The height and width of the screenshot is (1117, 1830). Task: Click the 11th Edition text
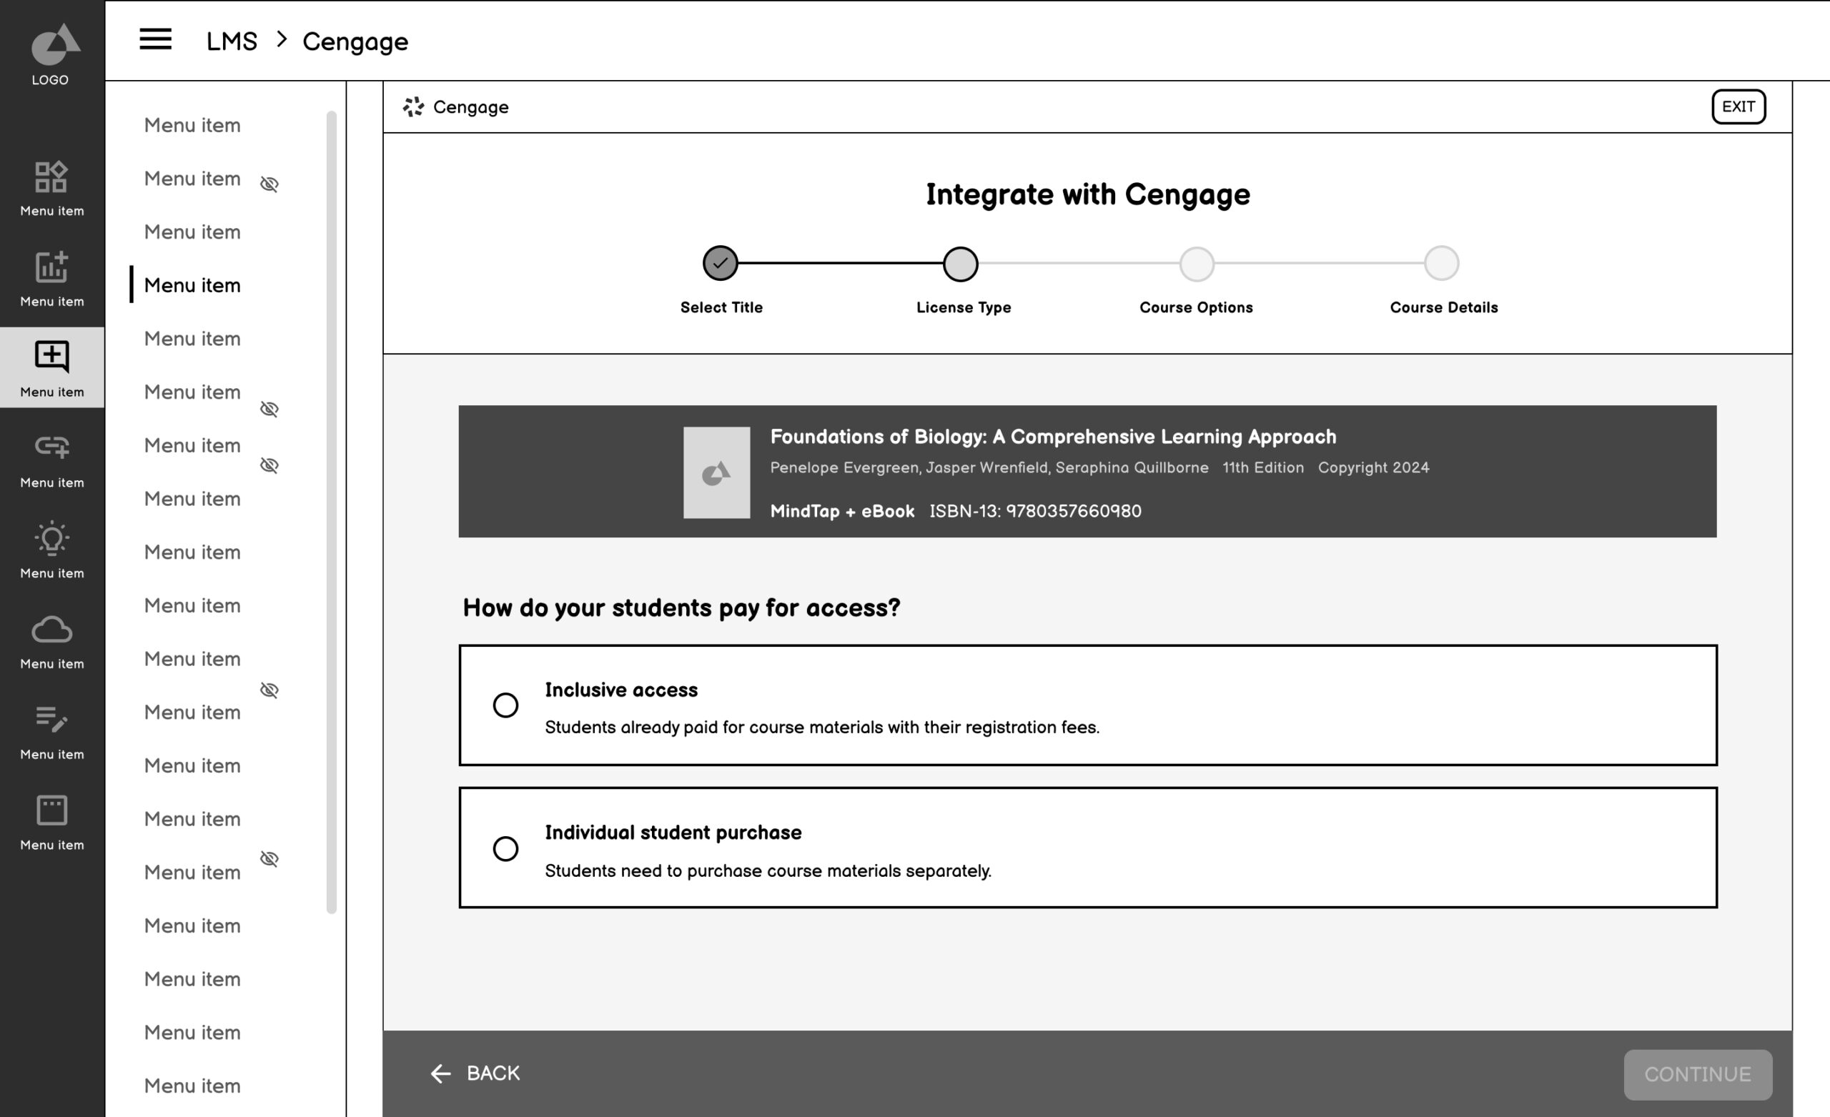pyautogui.click(x=1263, y=468)
